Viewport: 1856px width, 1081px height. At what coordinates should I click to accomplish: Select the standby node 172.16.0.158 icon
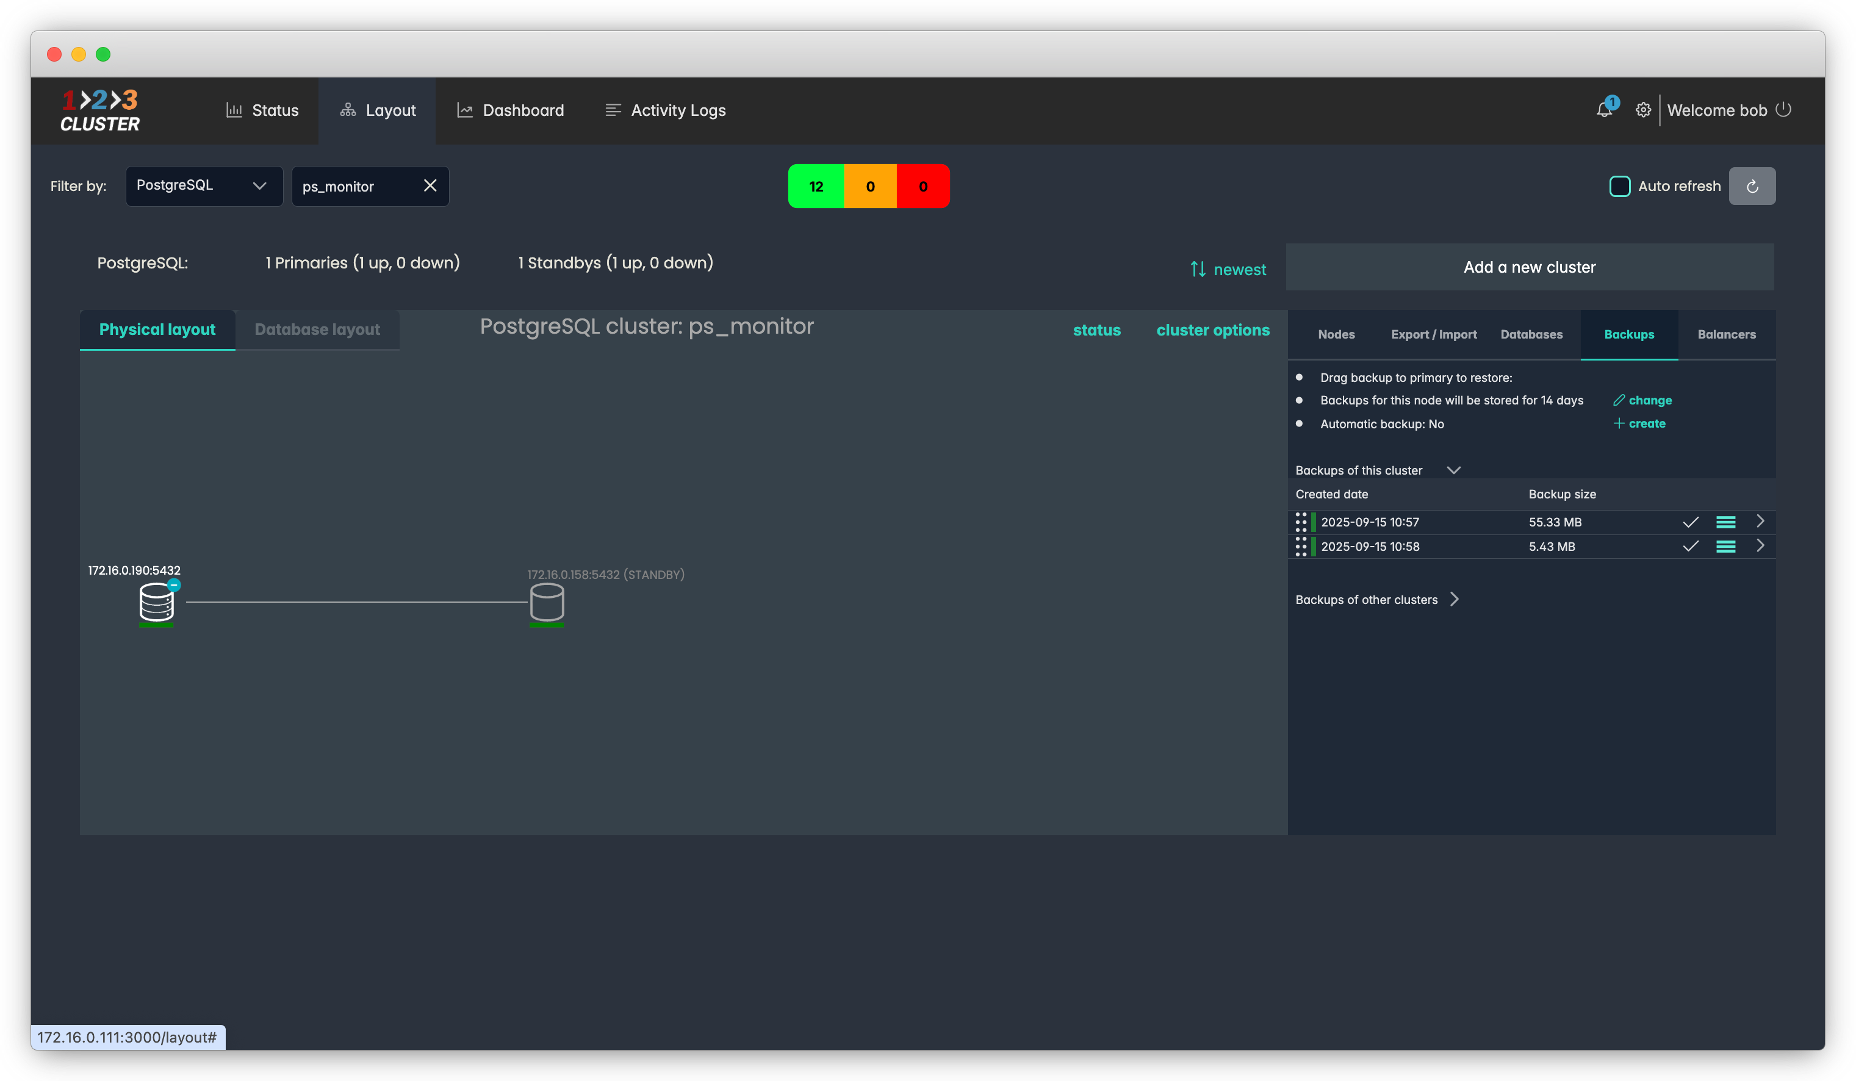(x=547, y=602)
